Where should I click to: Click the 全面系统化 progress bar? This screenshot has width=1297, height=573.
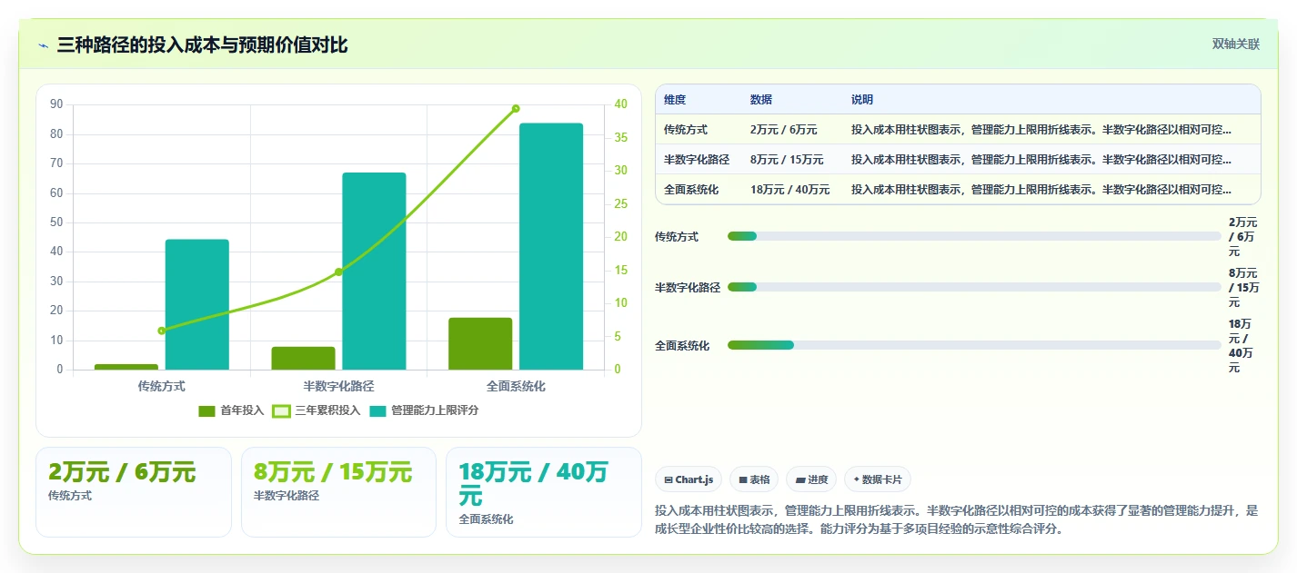(974, 345)
